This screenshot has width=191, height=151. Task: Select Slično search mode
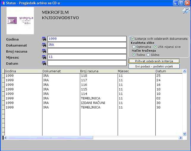[x=148, y=55]
